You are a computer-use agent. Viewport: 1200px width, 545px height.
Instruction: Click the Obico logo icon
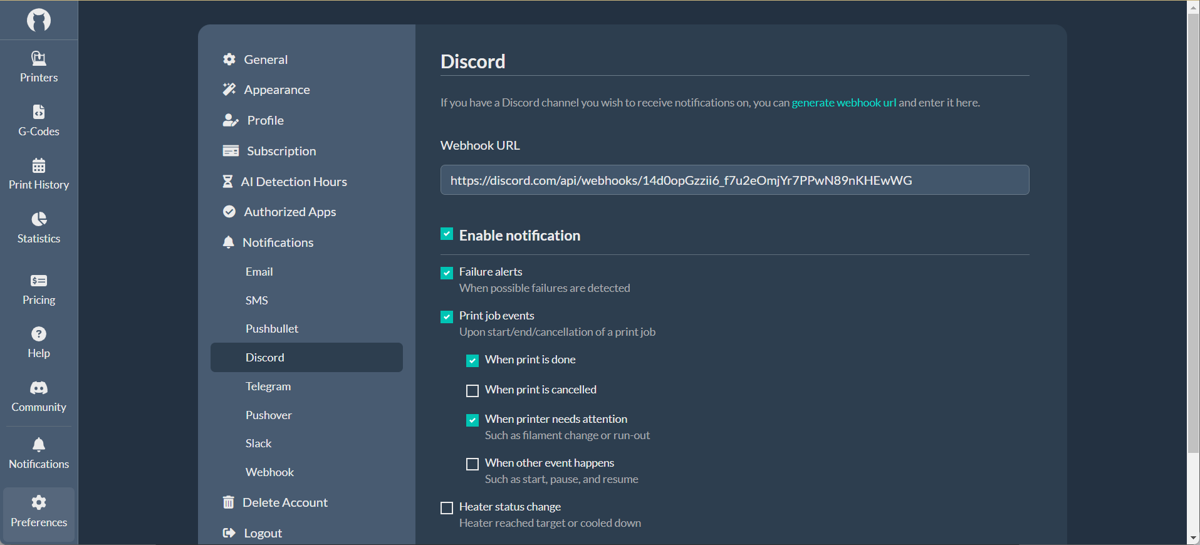click(39, 20)
